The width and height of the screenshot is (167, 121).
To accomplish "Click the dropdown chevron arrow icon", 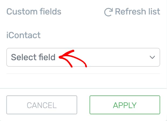I will (x=152, y=57).
